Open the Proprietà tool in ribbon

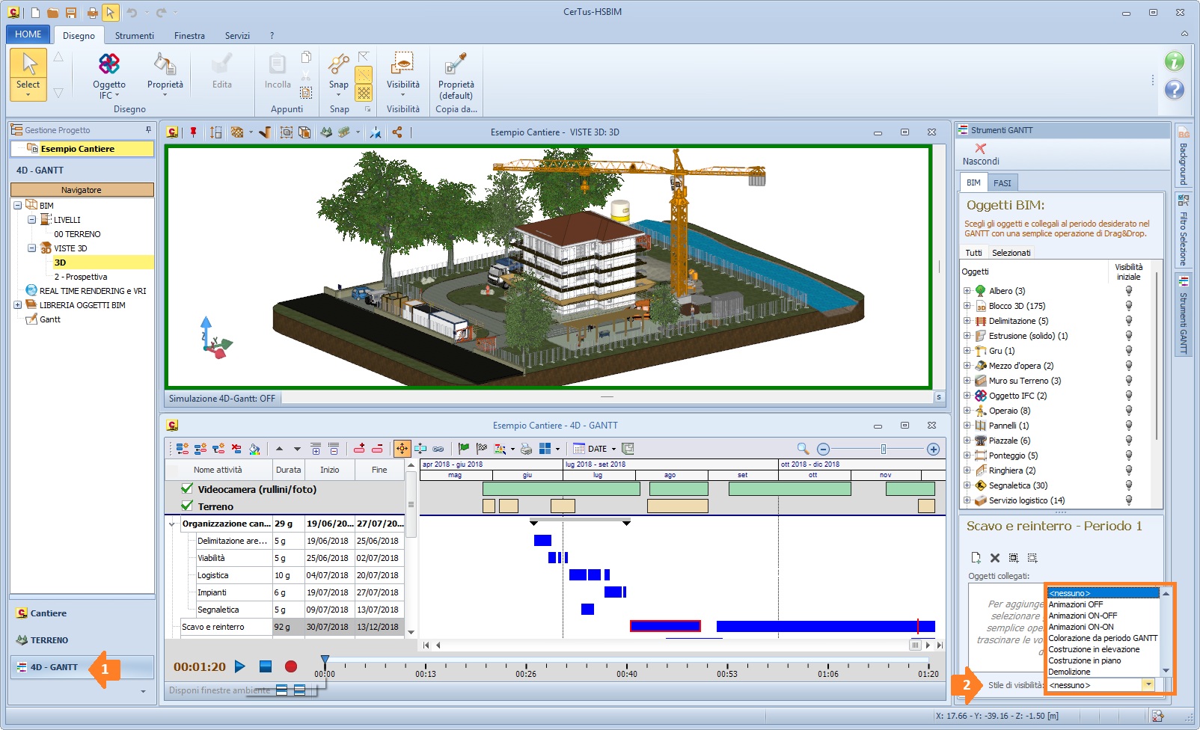click(165, 65)
